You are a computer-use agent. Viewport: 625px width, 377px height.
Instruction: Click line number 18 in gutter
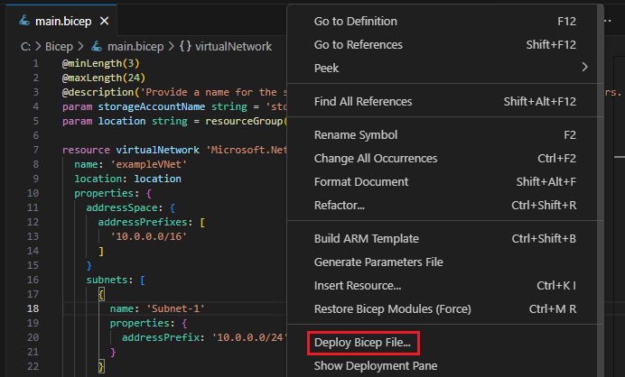33,308
